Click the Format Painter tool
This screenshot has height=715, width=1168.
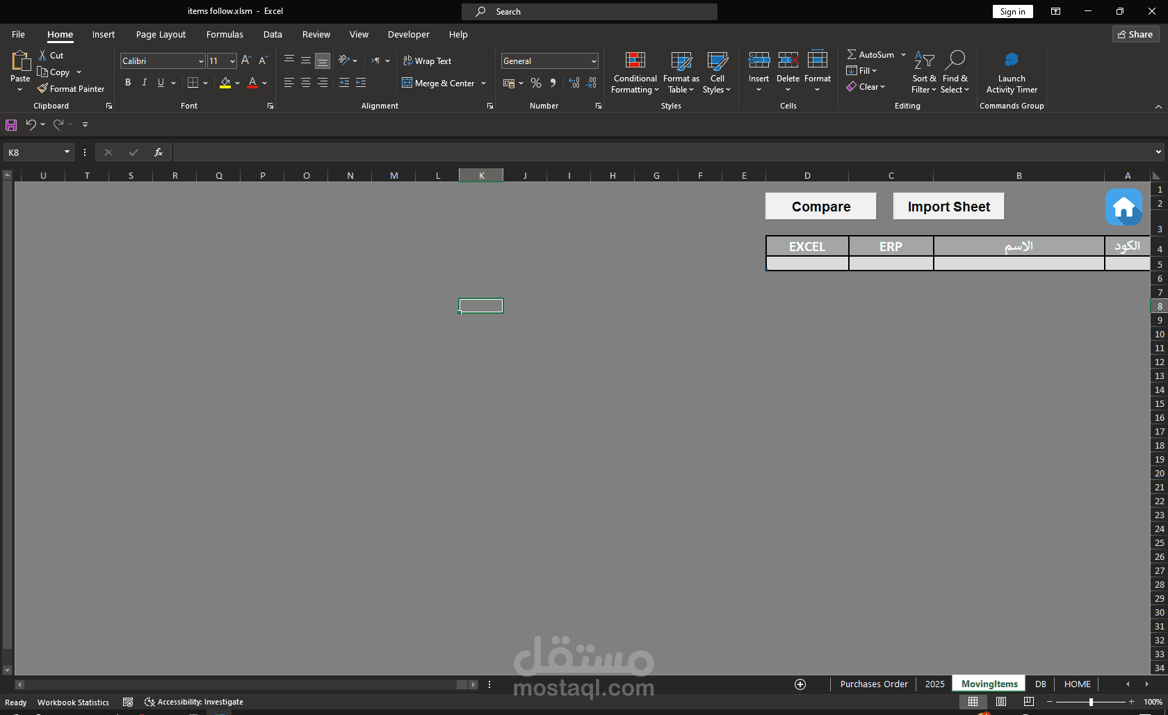(71, 89)
